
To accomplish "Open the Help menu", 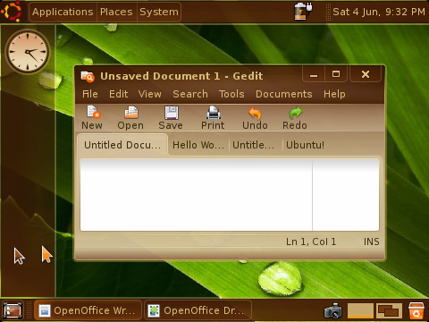I will click(334, 94).
